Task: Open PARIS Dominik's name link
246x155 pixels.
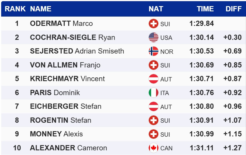Action: [55, 93]
